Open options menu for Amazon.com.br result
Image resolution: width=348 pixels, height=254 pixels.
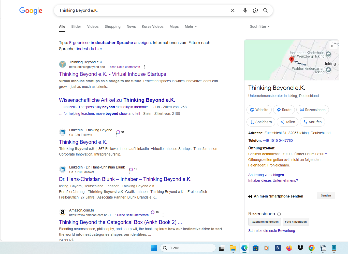[163, 215]
